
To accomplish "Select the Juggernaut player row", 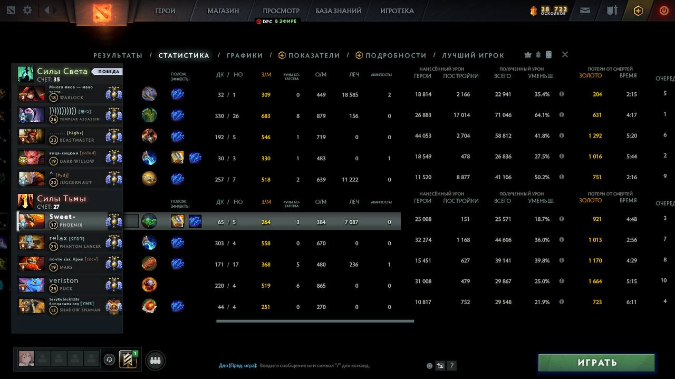I will 70,179.
